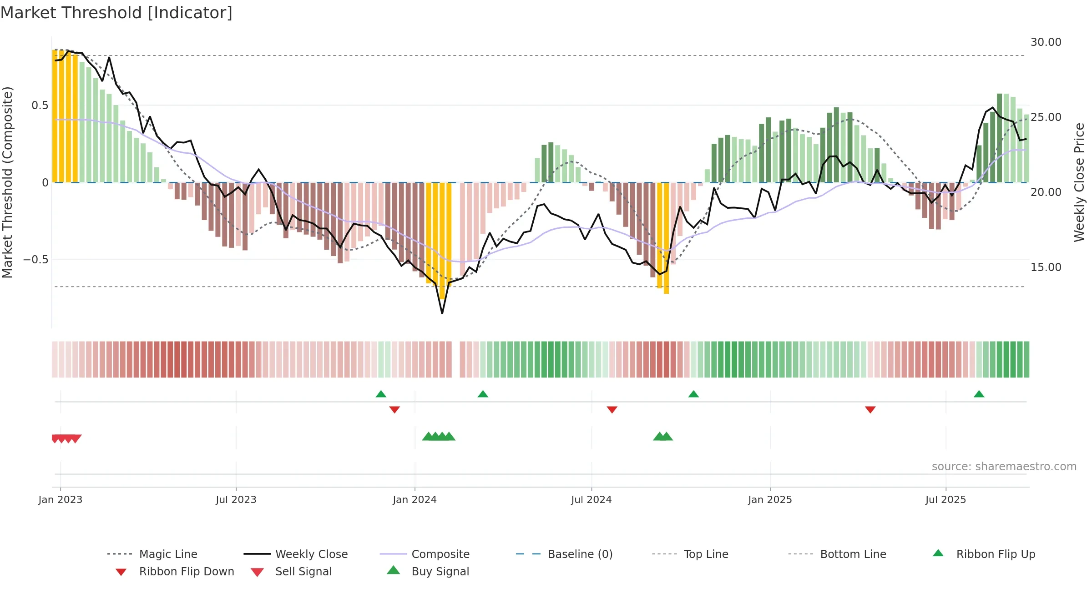Click the Jan 2024 x-axis label
The height and width of the screenshot is (614, 1092).
tap(415, 500)
